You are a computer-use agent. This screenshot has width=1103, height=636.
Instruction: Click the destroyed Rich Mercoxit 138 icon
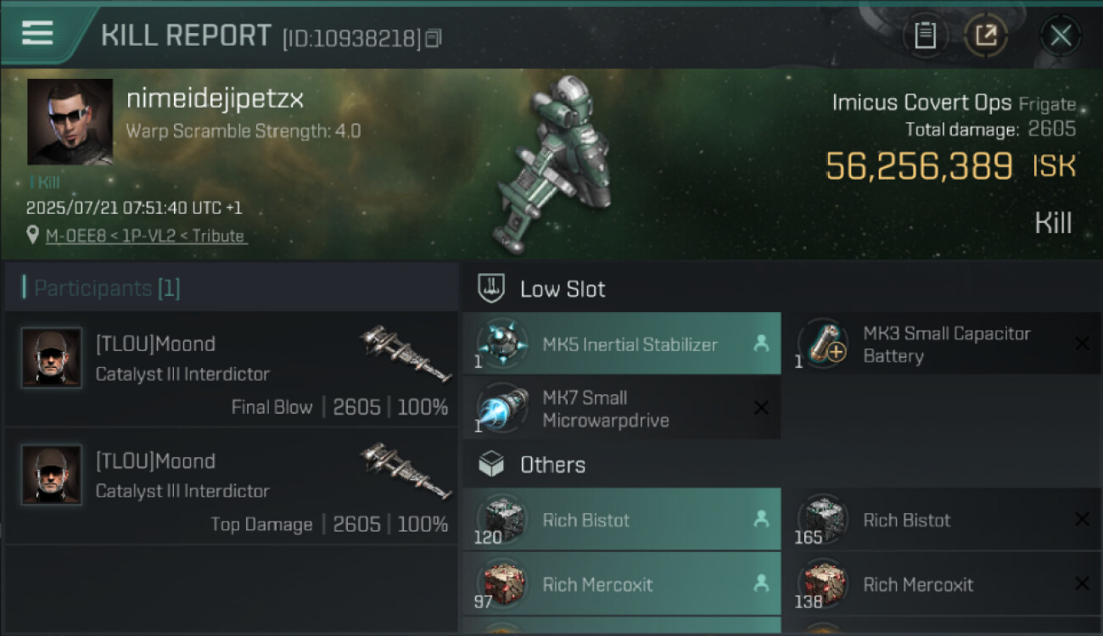coord(823,584)
